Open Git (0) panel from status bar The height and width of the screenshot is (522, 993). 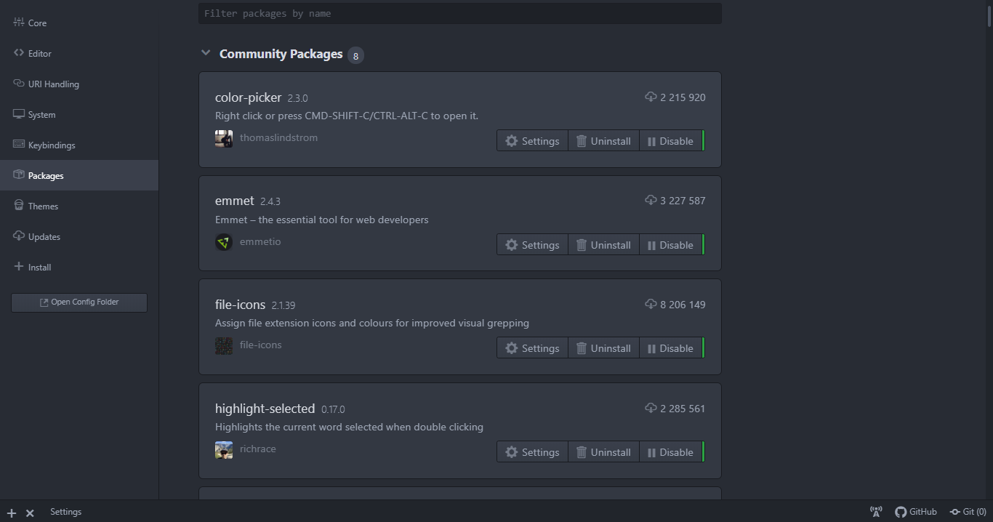coord(968,512)
